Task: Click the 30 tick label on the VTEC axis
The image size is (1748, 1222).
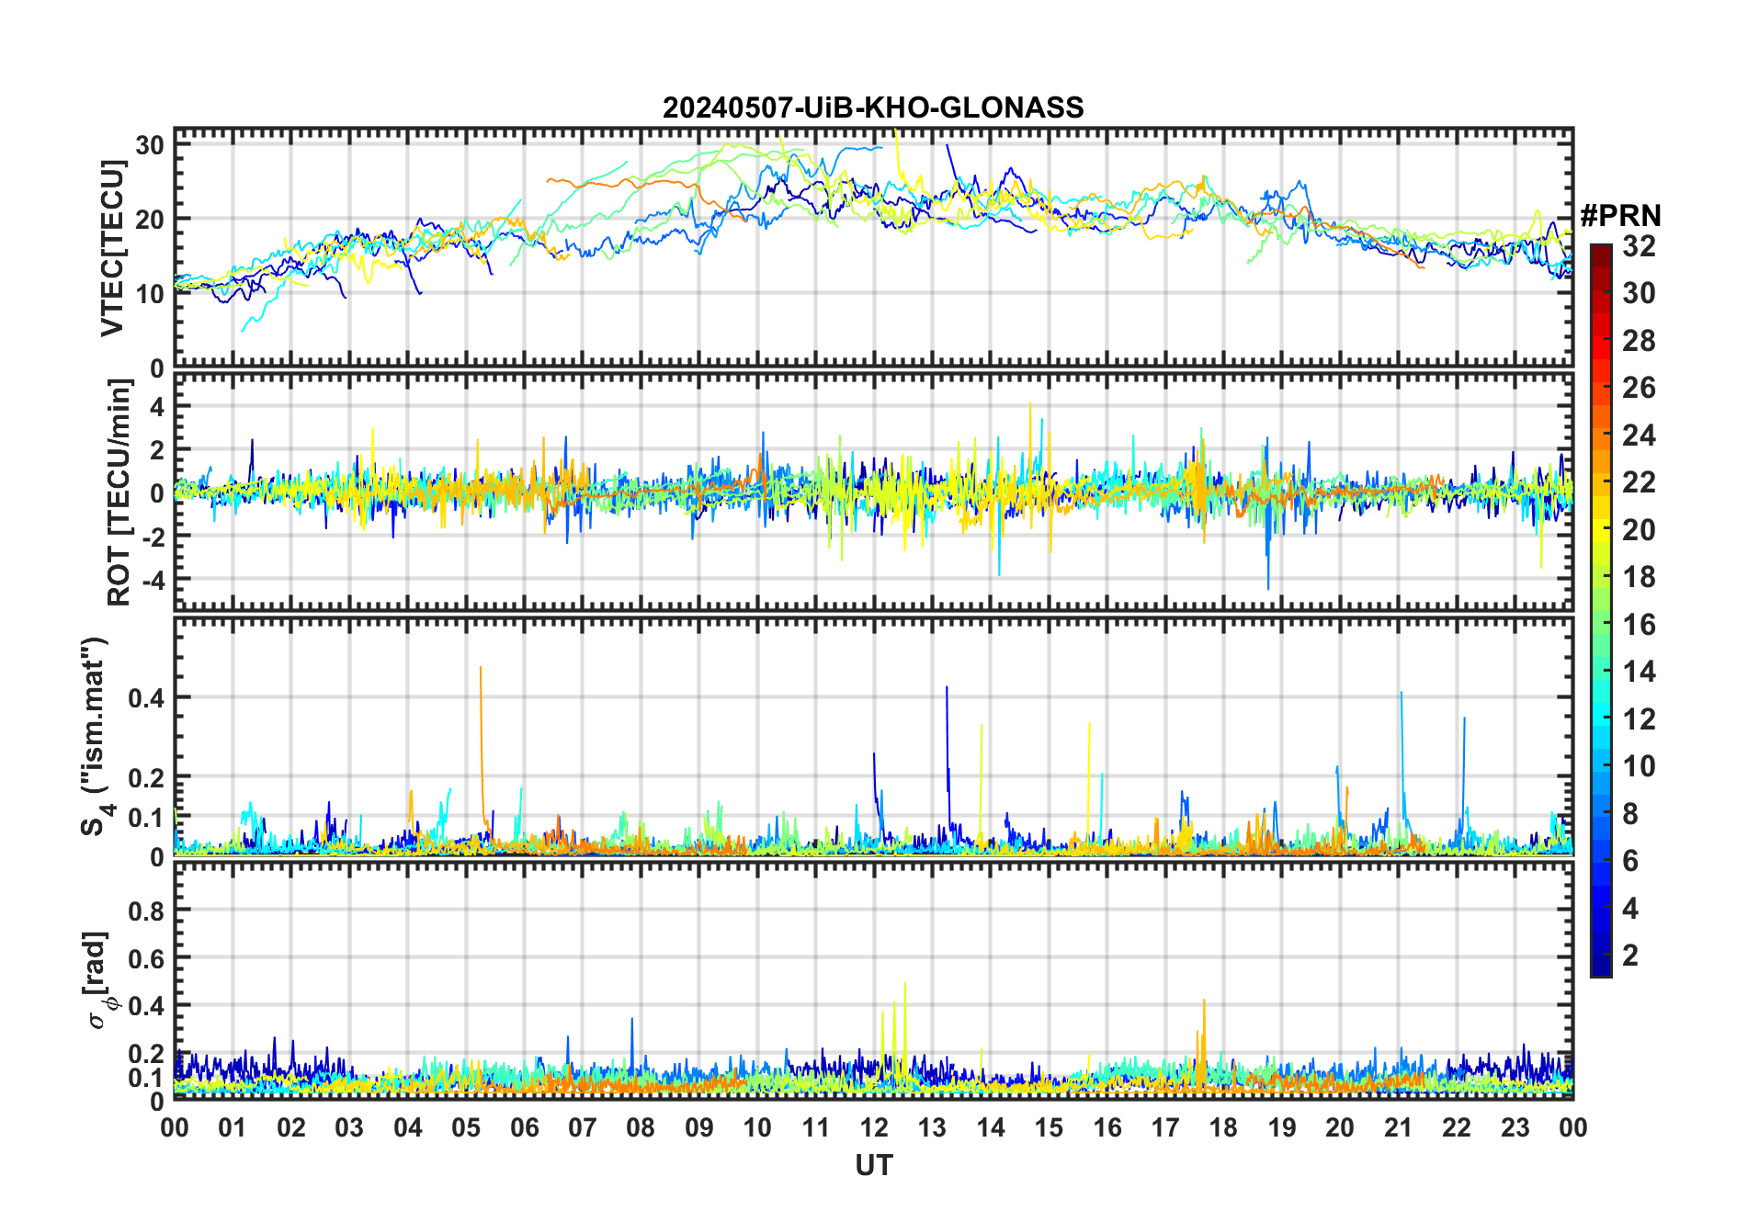Action: pyautogui.click(x=151, y=145)
